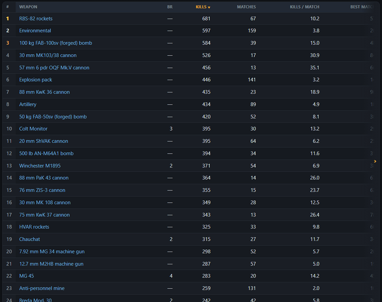Click the 35.1 kills per match value
This screenshot has width=382, height=302.
314,68
